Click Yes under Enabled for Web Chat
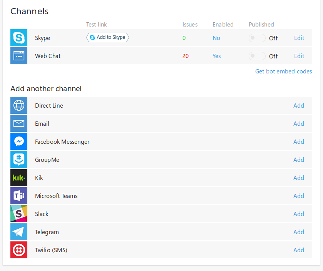 (216, 56)
